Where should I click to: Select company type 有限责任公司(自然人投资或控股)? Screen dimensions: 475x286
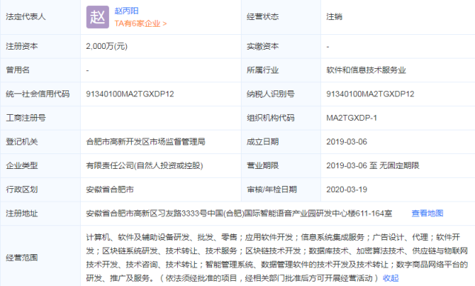coord(145,165)
